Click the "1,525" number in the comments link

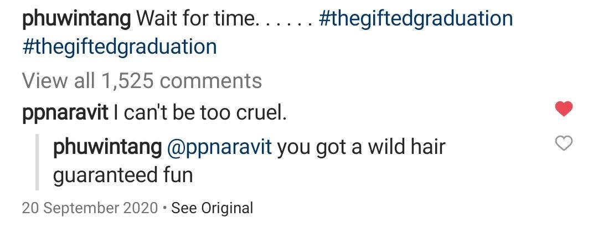131,81
